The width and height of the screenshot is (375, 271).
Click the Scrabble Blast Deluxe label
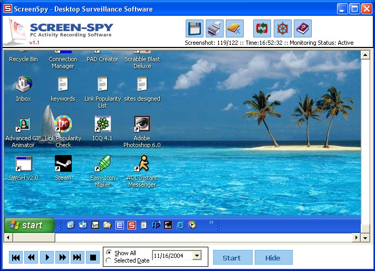point(142,62)
